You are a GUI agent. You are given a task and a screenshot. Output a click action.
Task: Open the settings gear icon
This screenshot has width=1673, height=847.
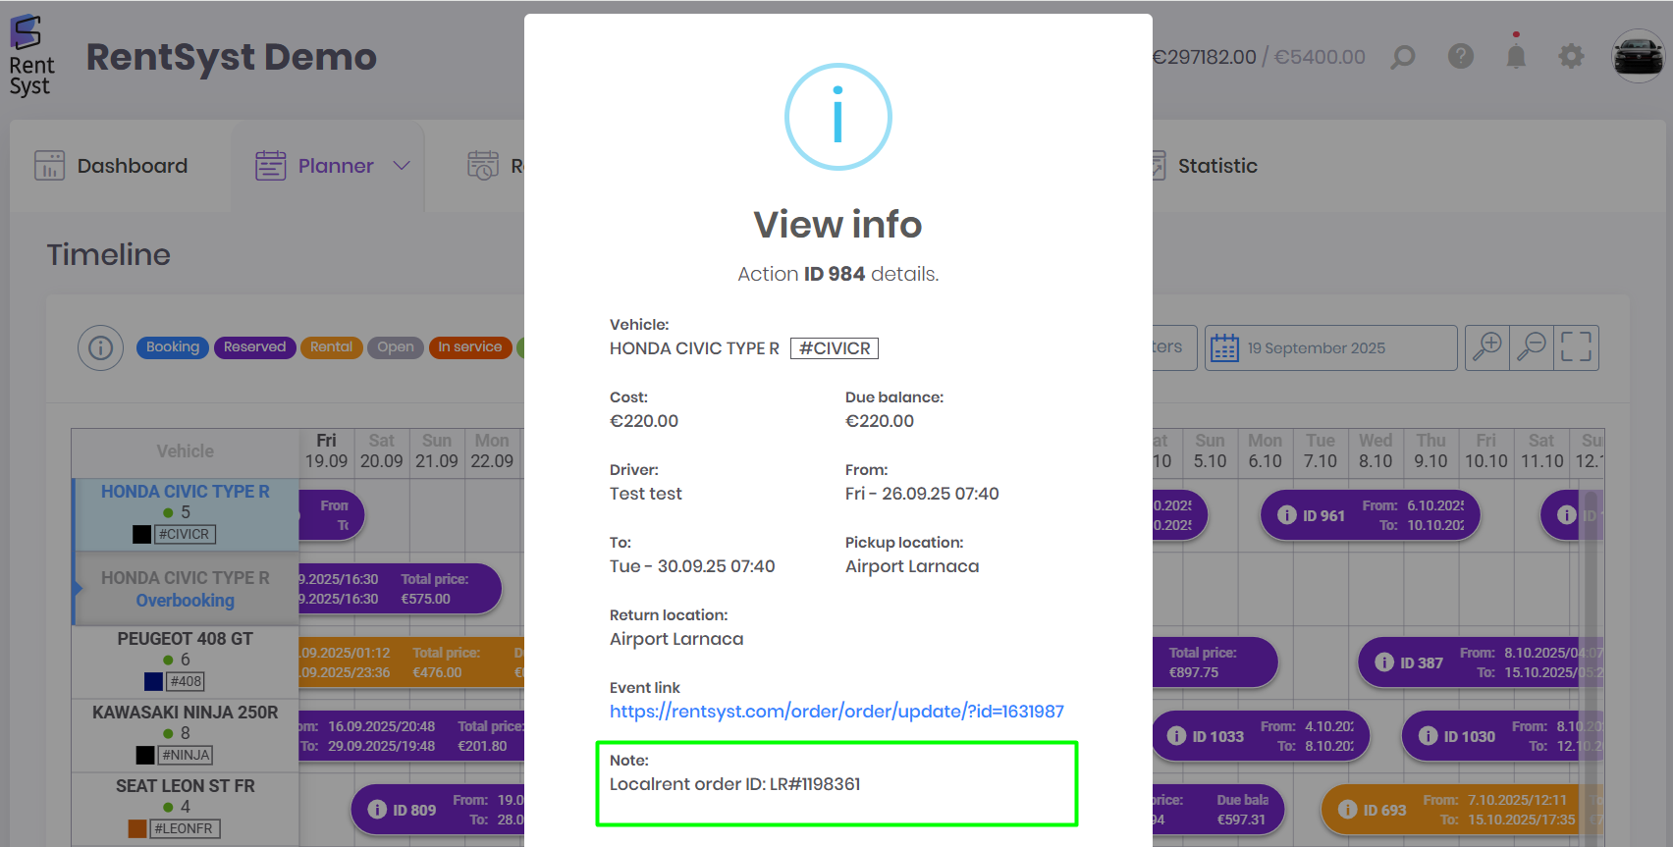pos(1571,56)
